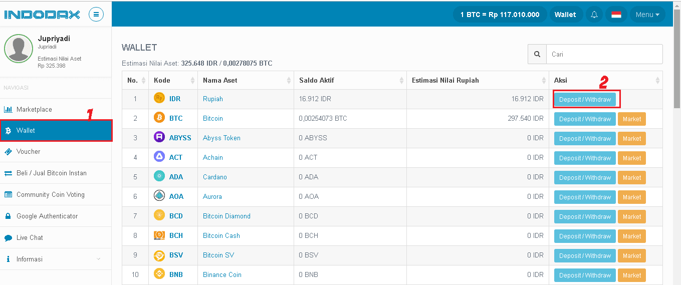Click the 1 BTC price badge
Viewport: 681px width, 285px height.
pyautogui.click(x=500, y=15)
